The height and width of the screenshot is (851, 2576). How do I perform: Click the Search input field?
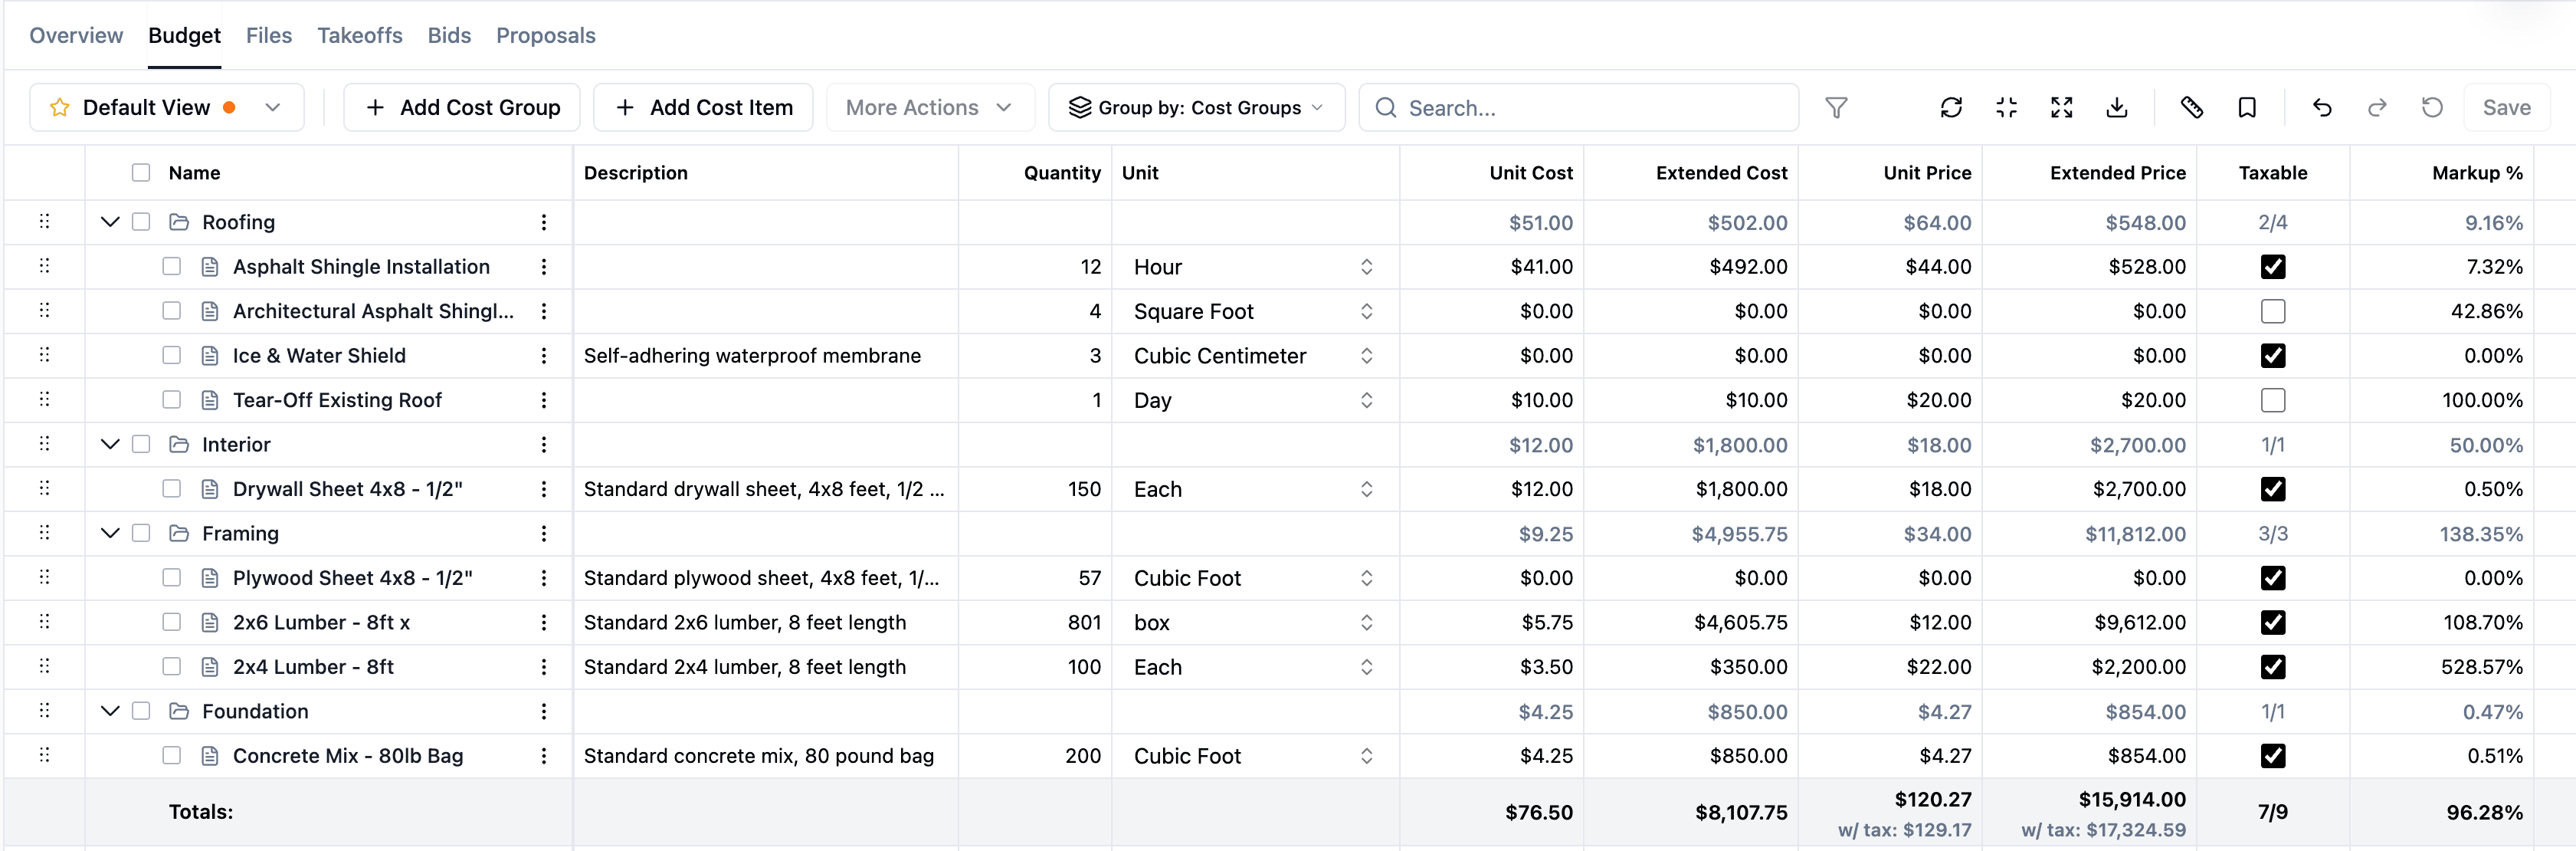[x=1578, y=107]
